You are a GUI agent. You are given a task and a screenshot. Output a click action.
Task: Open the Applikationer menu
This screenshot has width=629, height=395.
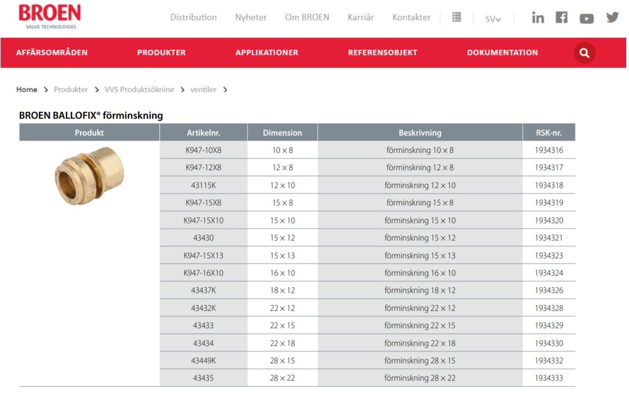[x=267, y=53]
